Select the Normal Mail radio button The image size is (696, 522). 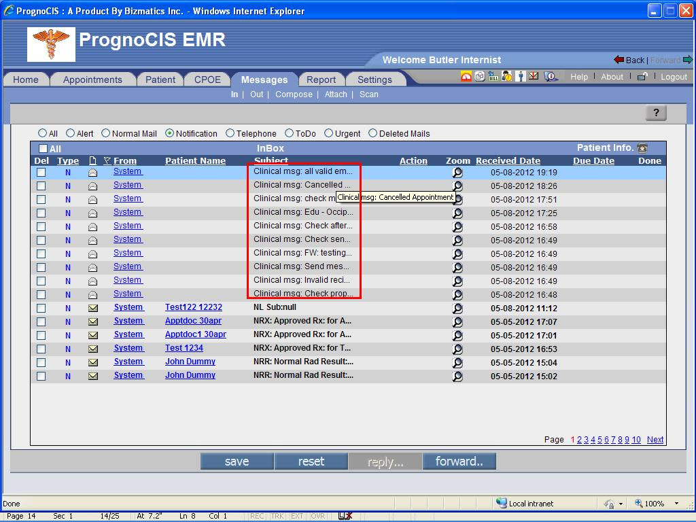coord(105,133)
